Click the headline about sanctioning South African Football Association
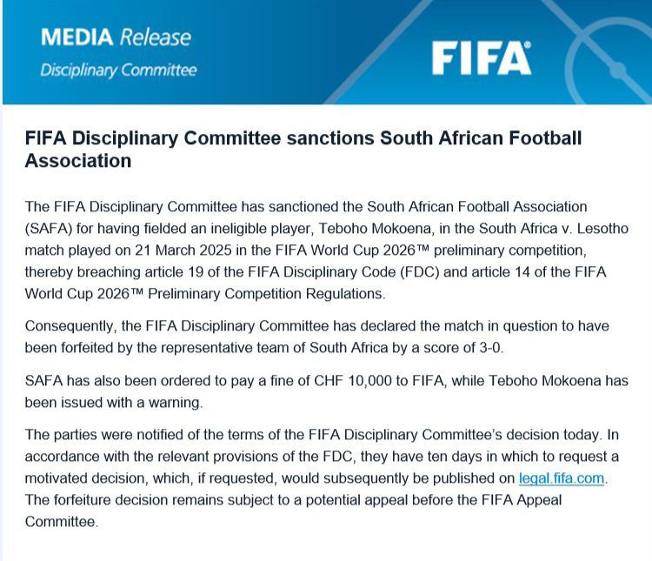Screen dimensions: 652x561 pos(303,149)
